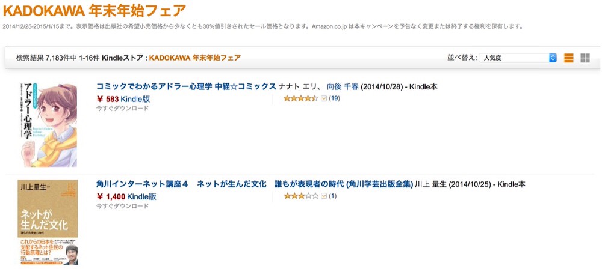Image resolution: width=602 pixels, height=269 pixels.
Task: Click star rating of Adler psychology comic
Action: tap(300, 98)
